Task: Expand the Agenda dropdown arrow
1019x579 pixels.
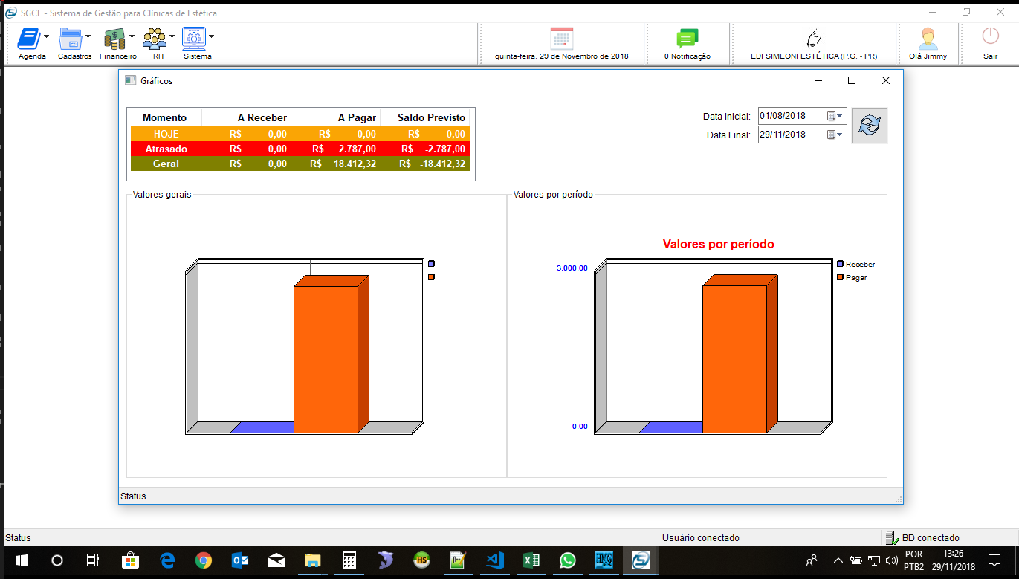Action: pyautogui.click(x=47, y=36)
